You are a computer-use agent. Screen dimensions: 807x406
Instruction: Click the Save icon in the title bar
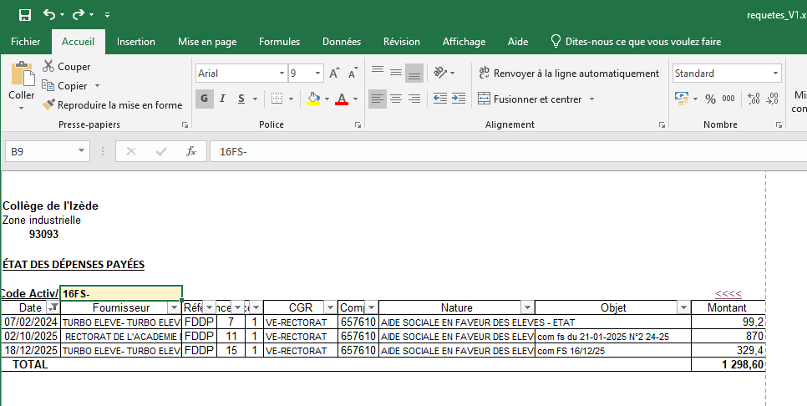[x=24, y=15]
